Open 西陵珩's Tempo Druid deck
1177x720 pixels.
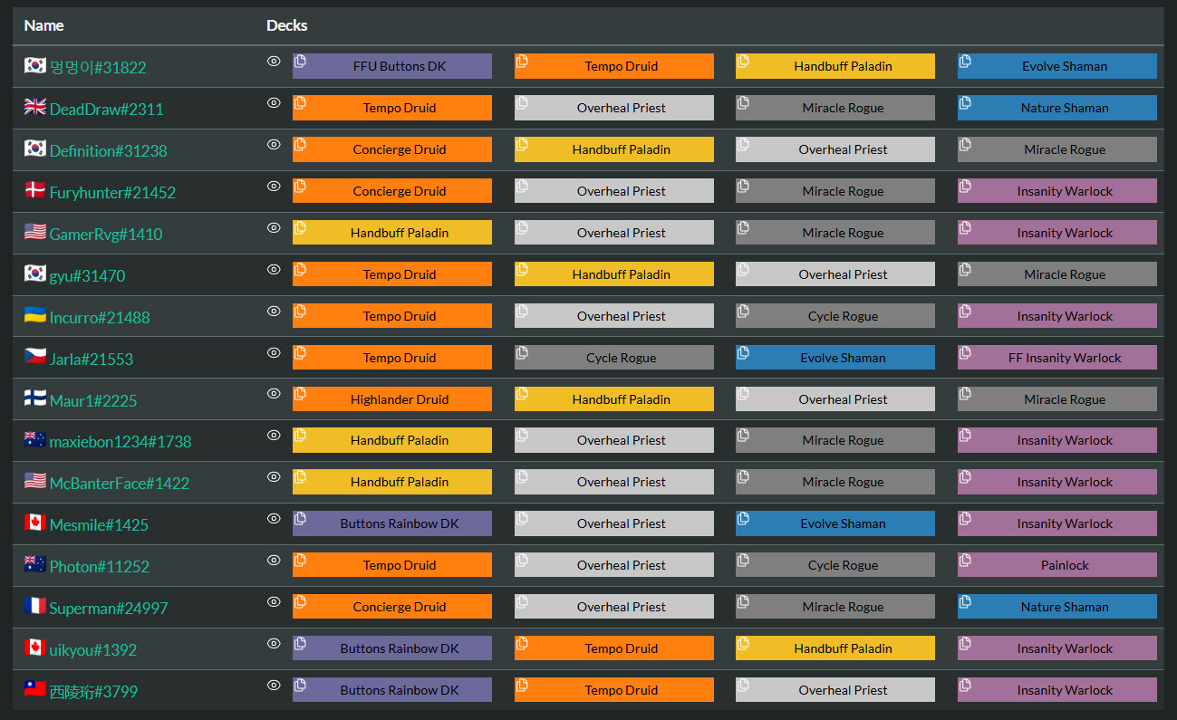[x=622, y=690]
